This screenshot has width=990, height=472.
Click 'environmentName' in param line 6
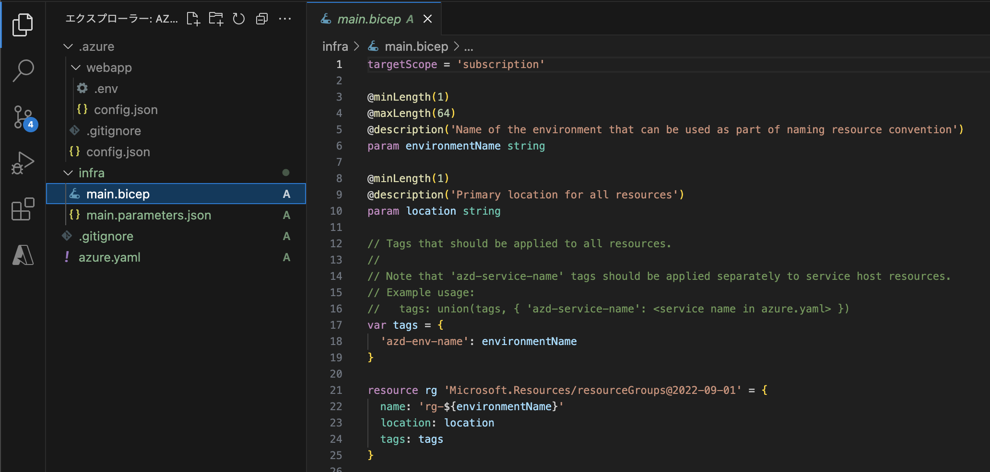coord(453,146)
